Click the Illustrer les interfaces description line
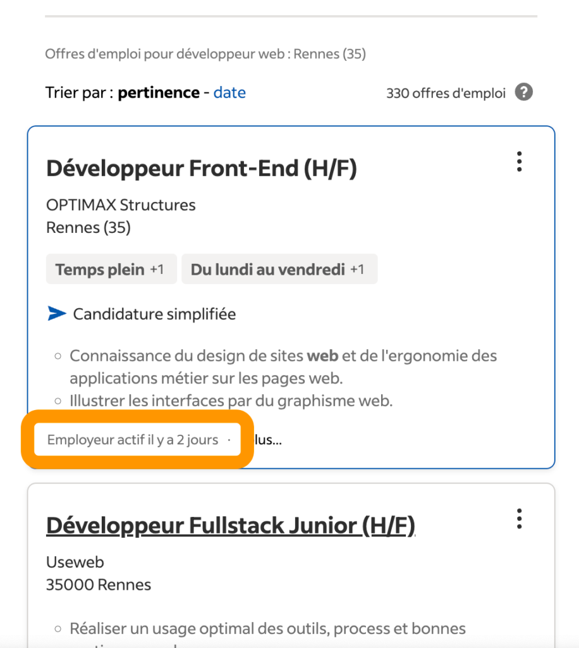 [231, 401]
